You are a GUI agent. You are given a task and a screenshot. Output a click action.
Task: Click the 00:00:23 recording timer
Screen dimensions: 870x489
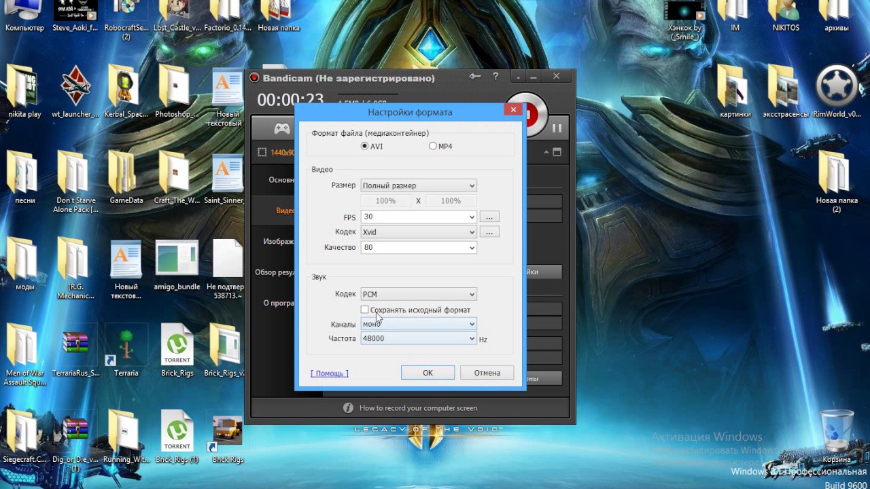coord(290,100)
